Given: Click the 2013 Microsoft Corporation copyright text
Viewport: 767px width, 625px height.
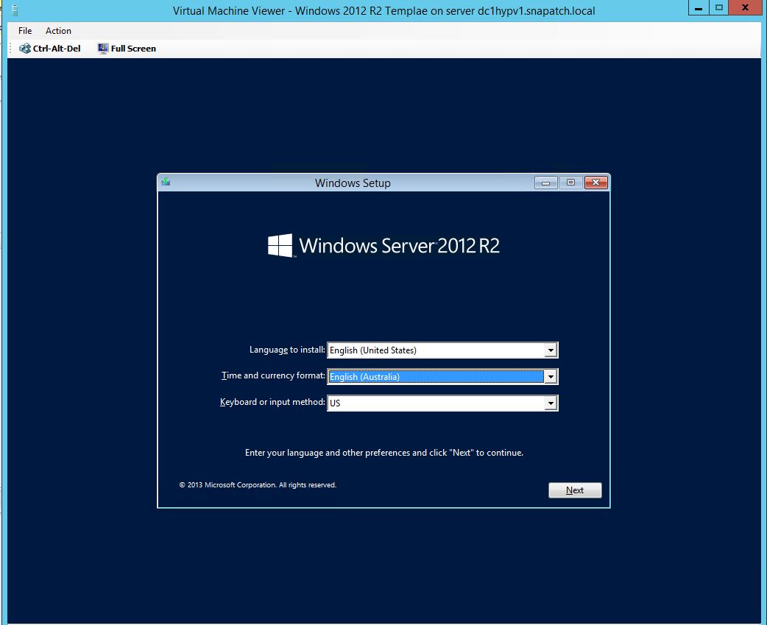Looking at the screenshot, I should (x=258, y=485).
